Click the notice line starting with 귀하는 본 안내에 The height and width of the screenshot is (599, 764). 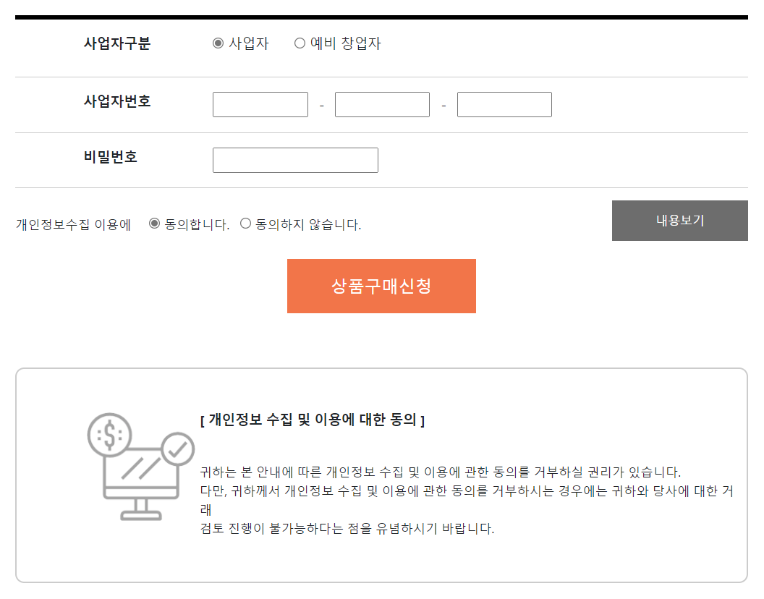tap(440, 472)
